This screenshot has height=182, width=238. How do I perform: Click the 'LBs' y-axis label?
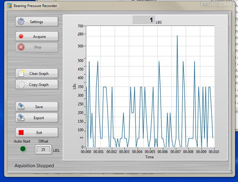tap(74, 87)
